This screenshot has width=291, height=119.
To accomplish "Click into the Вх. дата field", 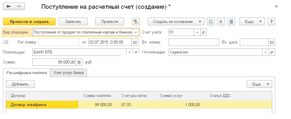I will tap(254, 42).
